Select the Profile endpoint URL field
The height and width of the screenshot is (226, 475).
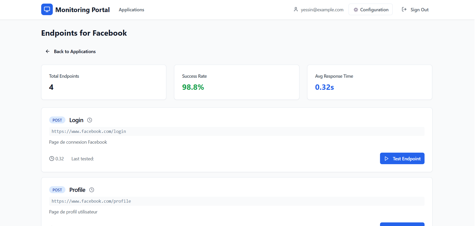point(236,201)
